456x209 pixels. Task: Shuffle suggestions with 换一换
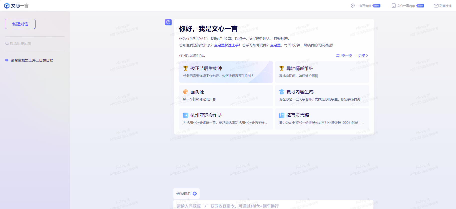344,56
